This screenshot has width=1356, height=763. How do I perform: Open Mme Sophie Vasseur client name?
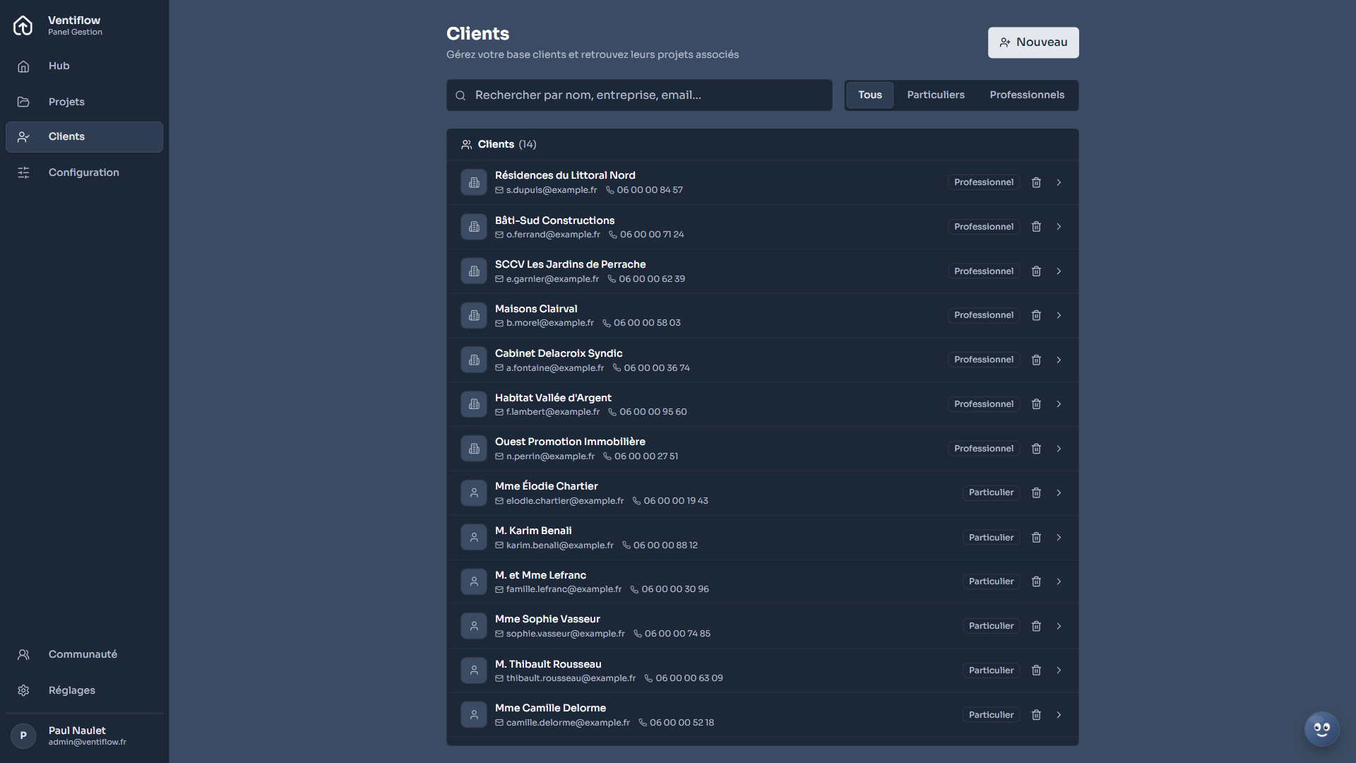pyautogui.click(x=547, y=619)
